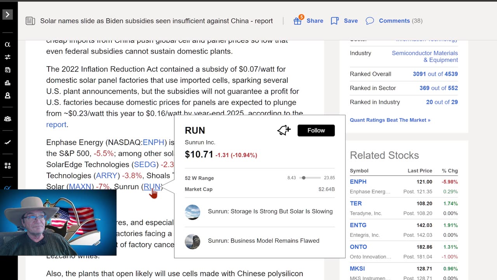Click the Share link
Viewport: 497px width, 280px height.
click(x=315, y=21)
